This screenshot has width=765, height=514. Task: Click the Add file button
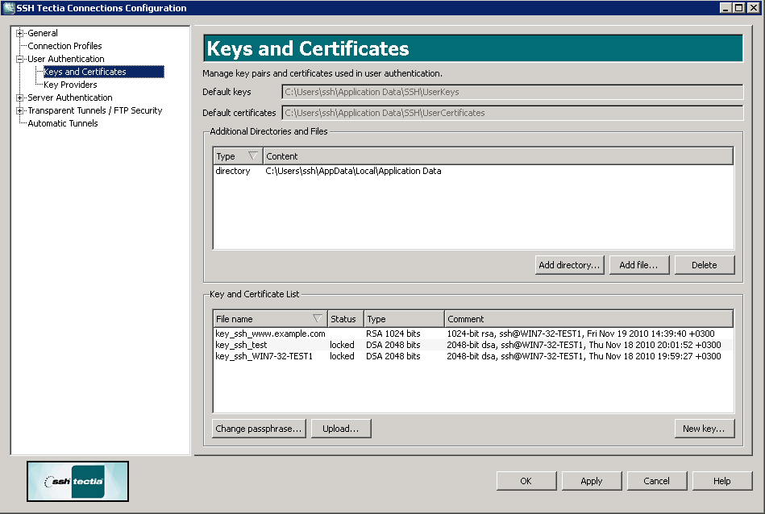639,264
